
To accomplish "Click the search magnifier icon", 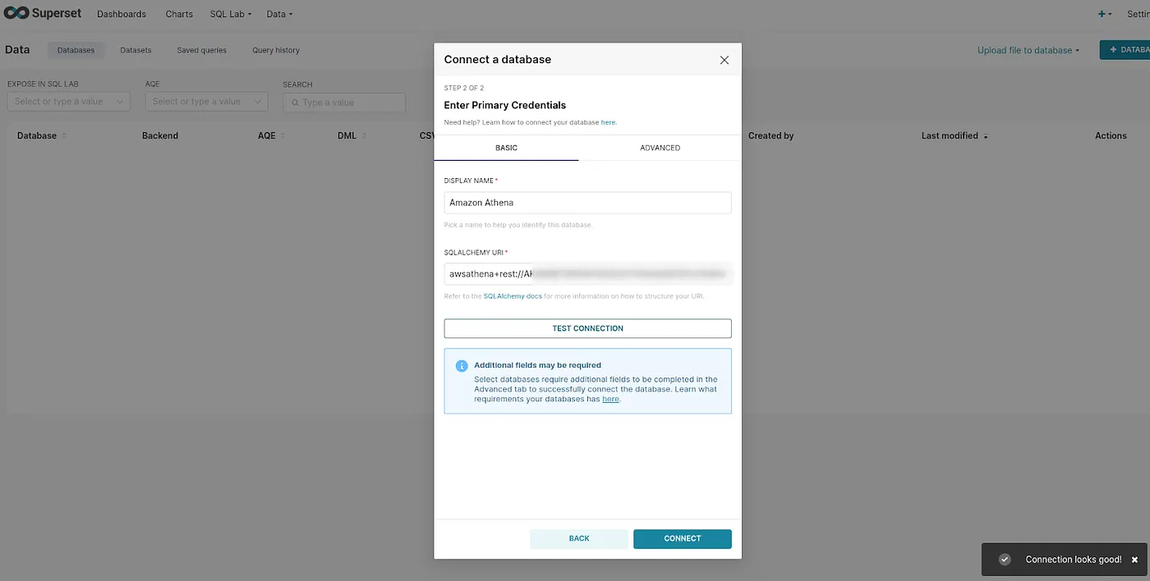I will pos(296,103).
